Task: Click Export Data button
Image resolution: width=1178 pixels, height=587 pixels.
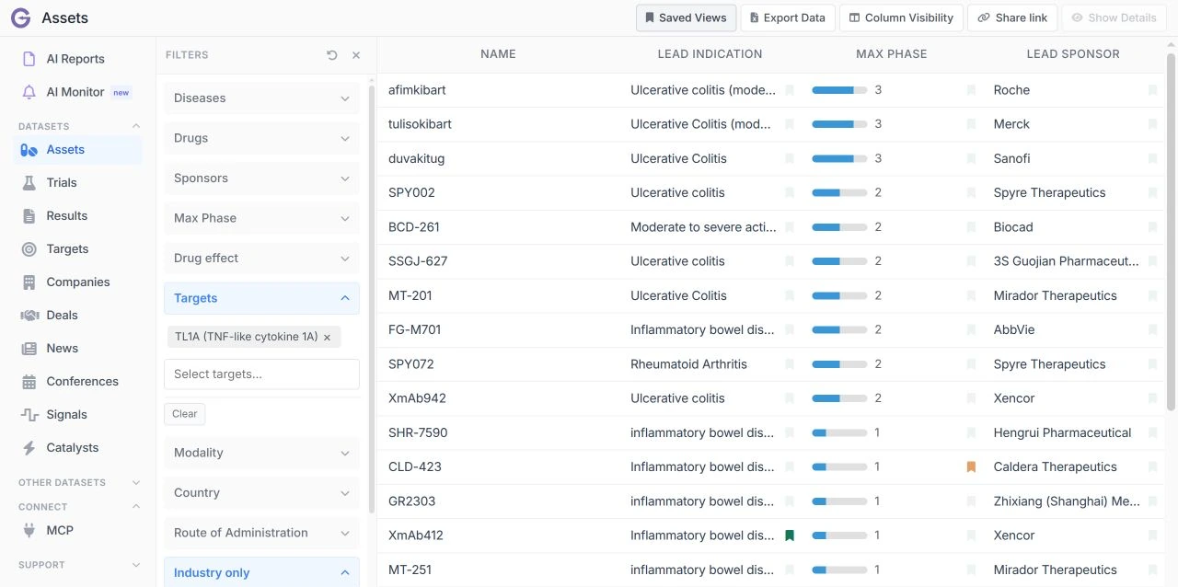Action: [x=787, y=18]
